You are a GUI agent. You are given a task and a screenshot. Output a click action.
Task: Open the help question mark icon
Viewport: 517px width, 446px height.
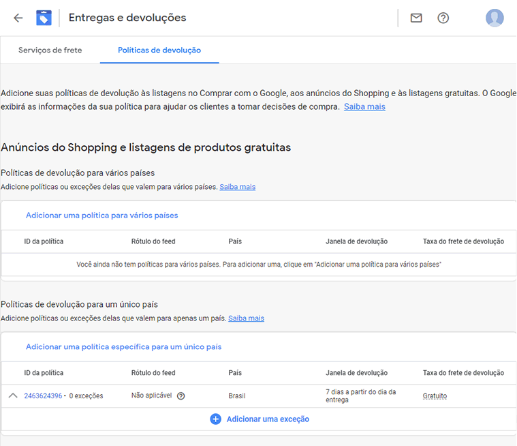(443, 18)
